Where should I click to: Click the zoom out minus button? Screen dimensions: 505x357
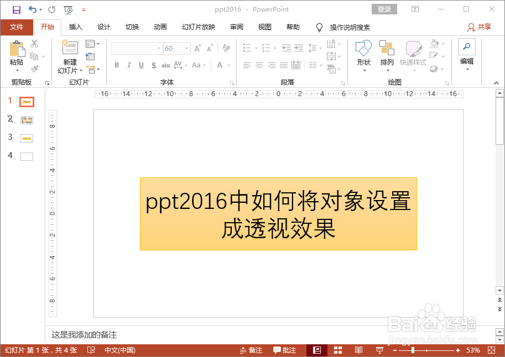pyautogui.click(x=395, y=350)
